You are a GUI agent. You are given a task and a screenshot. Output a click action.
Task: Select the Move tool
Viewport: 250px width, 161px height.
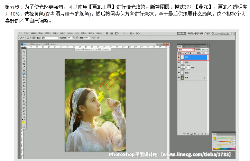(x=24, y=52)
